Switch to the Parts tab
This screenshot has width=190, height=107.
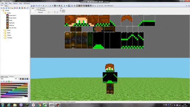[x=6, y=6]
